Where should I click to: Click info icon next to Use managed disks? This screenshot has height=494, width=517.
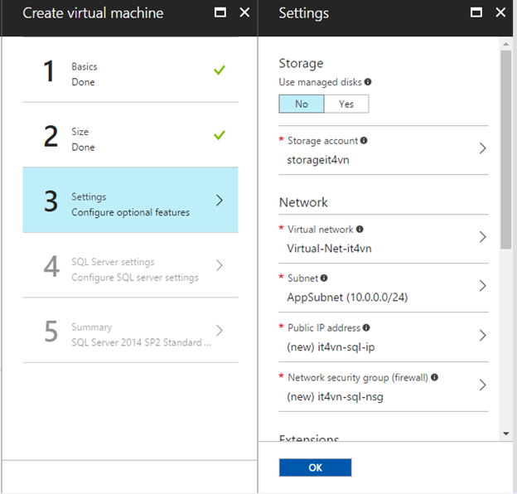(368, 82)
